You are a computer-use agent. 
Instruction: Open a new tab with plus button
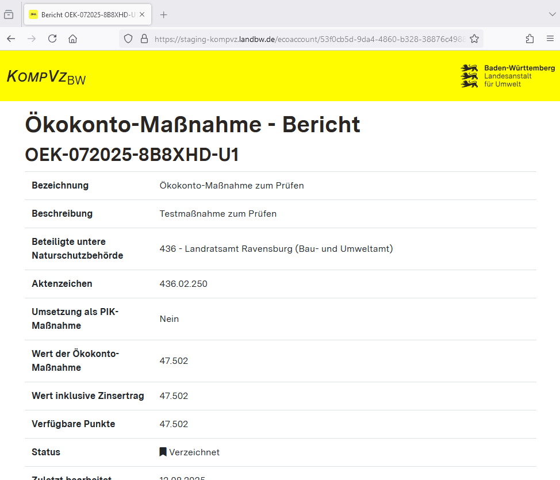[164, 15]
